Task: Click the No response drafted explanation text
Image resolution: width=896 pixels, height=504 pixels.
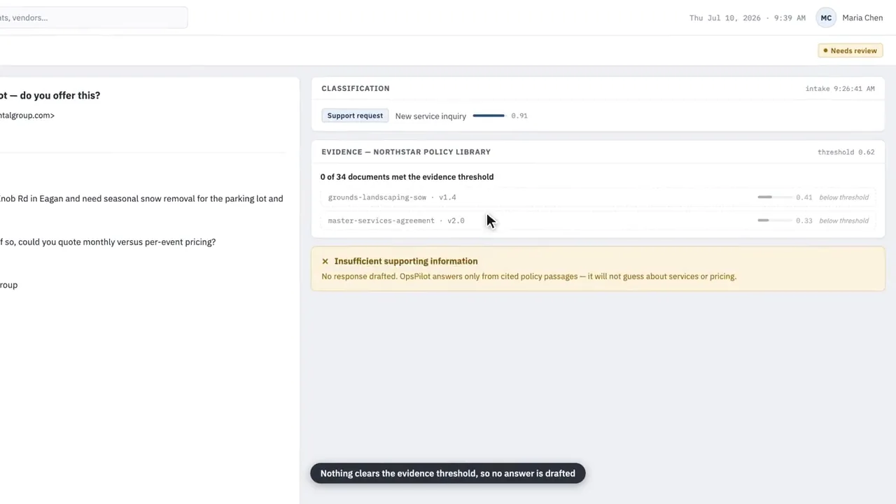Action: [528, 276]
